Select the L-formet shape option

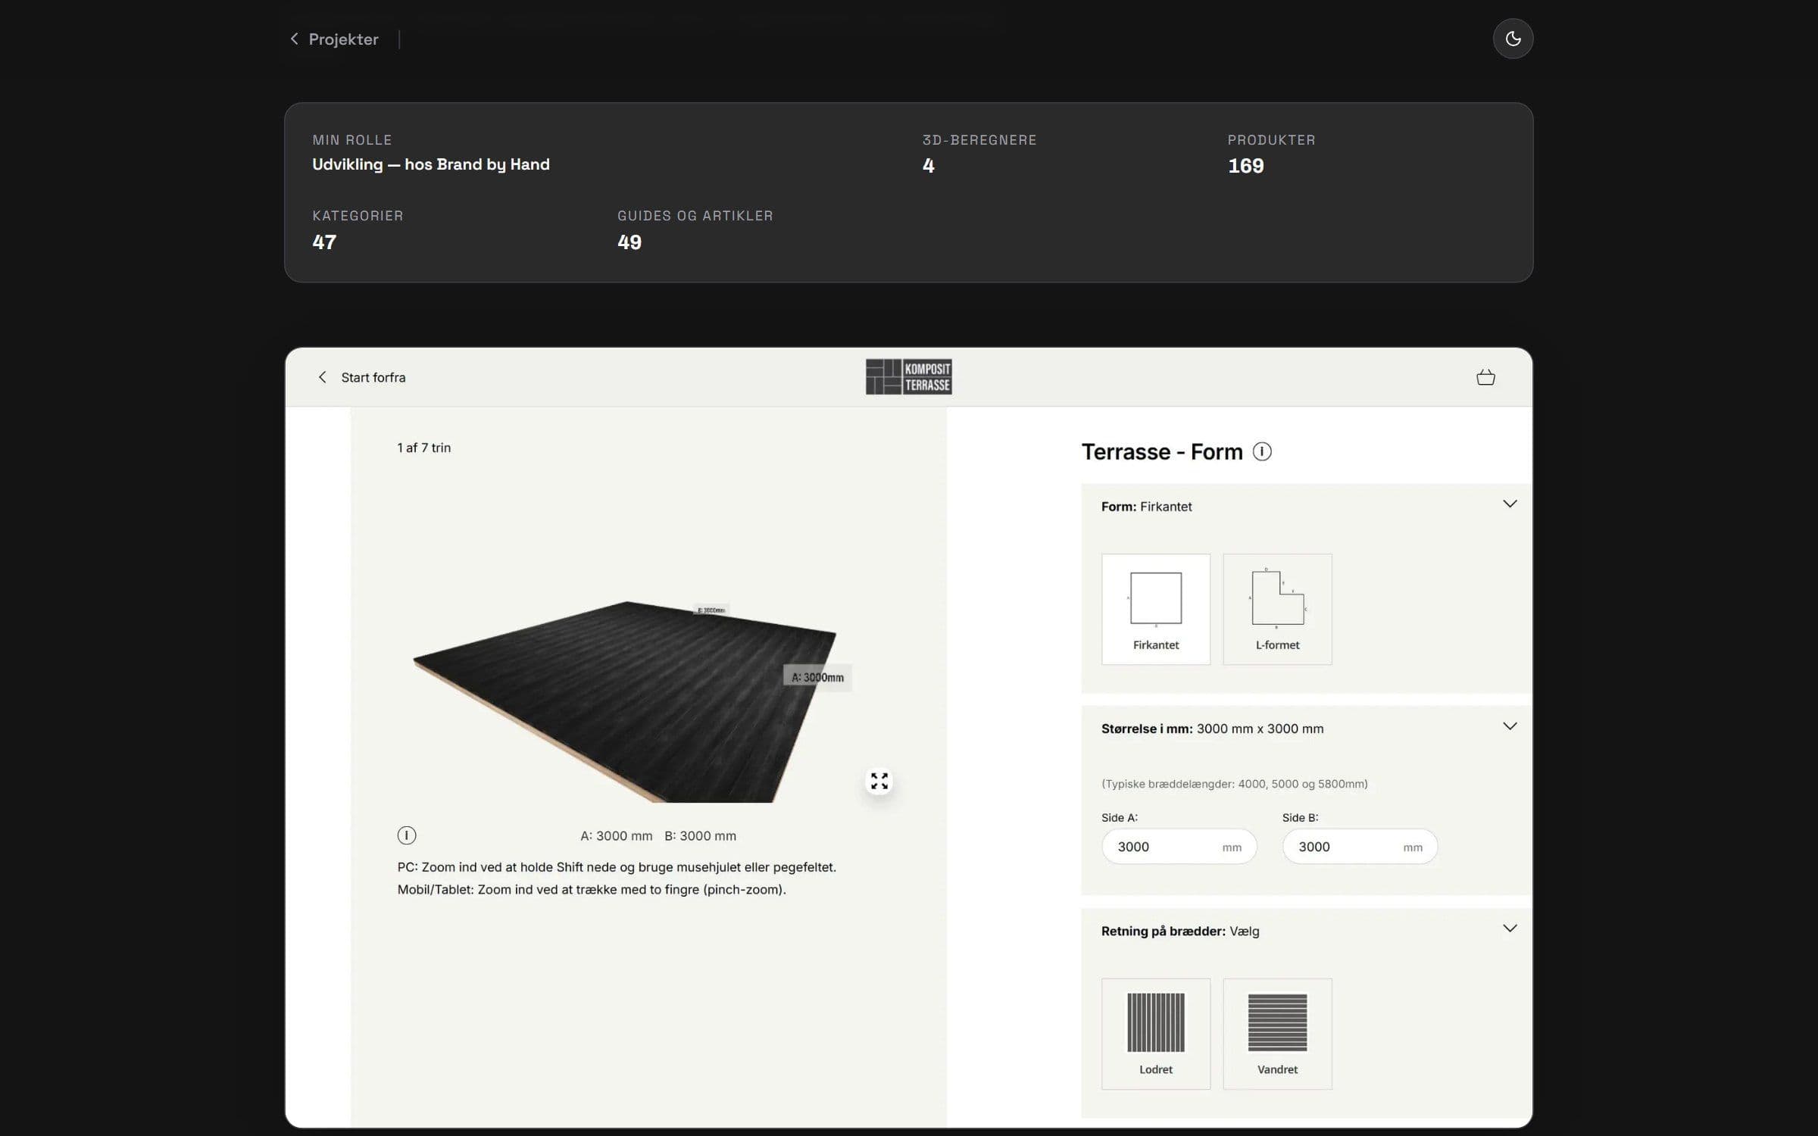pyautogui.click(x=1277, y=610)
